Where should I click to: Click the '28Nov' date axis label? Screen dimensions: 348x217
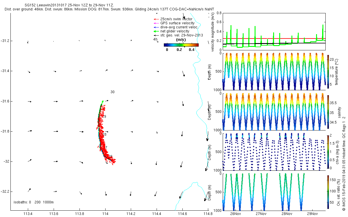[287, 214]
